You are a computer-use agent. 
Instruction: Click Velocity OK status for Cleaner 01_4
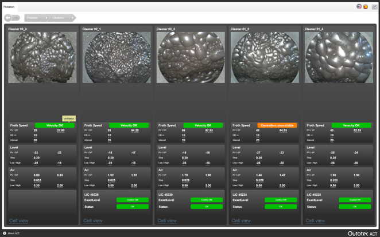(351, 125)
